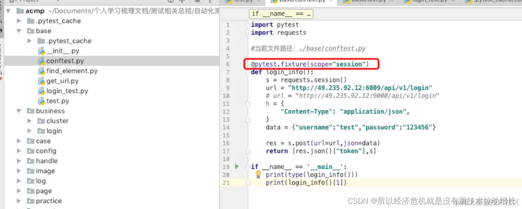
Task: Collapse the business folder
Action: 19,111
